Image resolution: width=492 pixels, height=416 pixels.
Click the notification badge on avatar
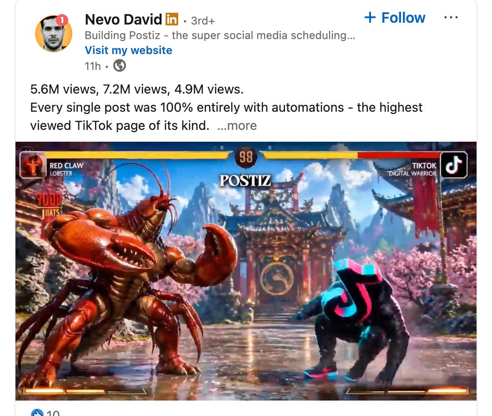62,20
